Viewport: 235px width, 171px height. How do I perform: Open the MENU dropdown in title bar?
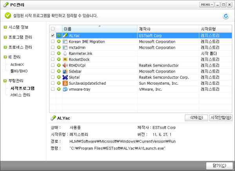click(206, 5)
